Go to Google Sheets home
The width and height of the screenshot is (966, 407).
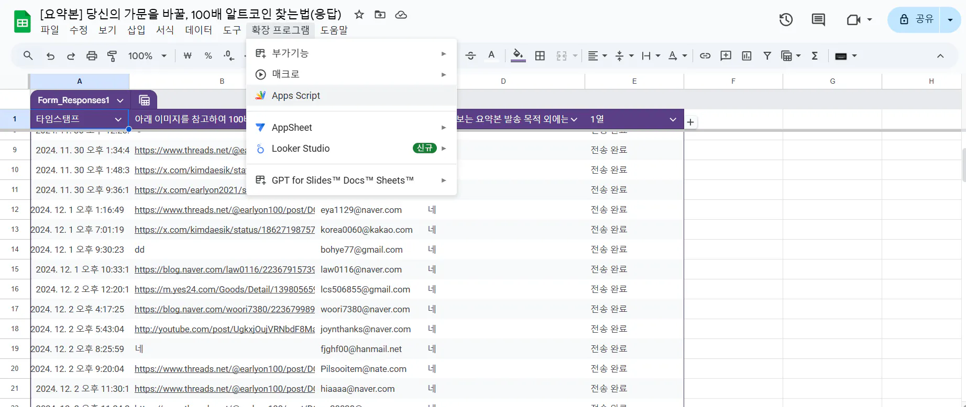[22, 21]
